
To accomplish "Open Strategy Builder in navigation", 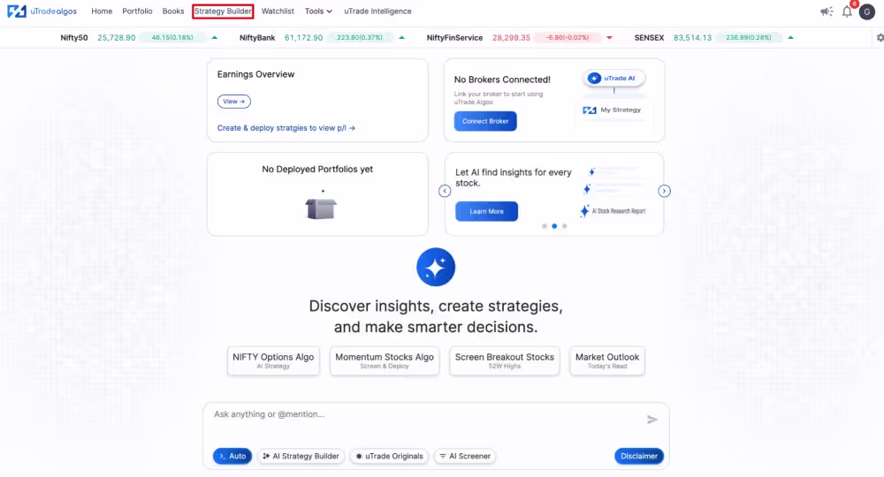I will pos(223,11).
